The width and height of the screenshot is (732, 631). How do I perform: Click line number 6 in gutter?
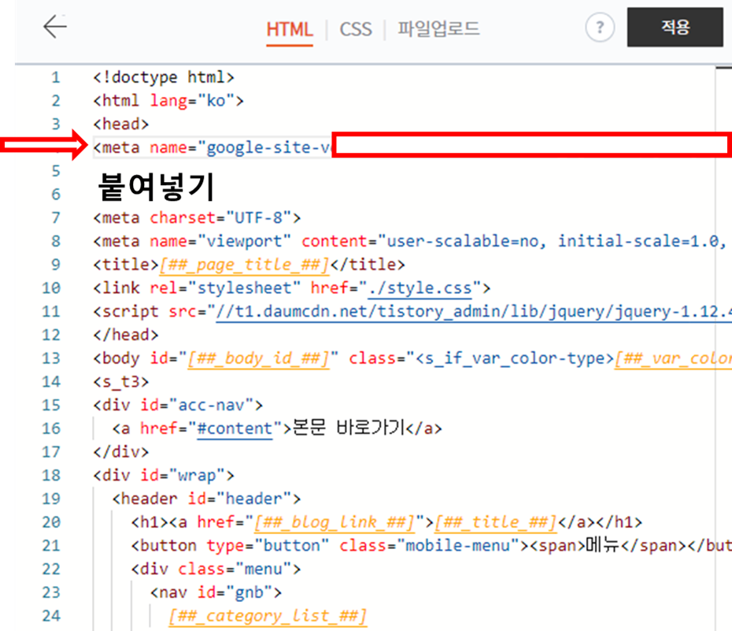coord(56,195)
